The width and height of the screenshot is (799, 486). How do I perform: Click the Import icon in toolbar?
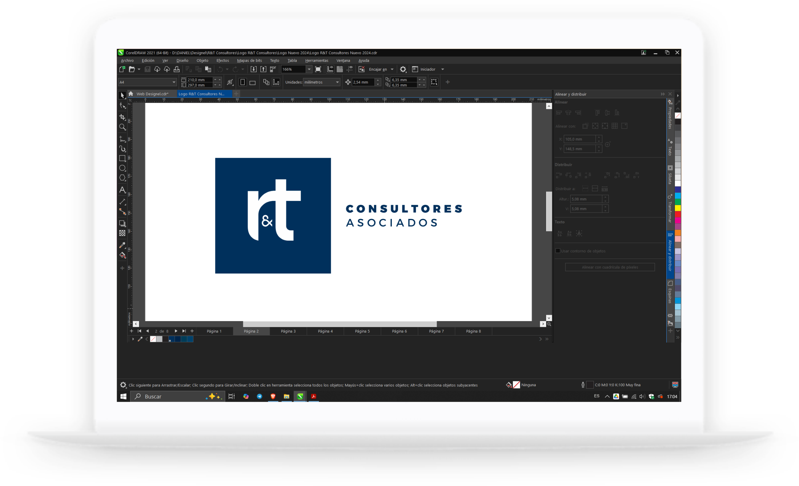coord(253,69)
